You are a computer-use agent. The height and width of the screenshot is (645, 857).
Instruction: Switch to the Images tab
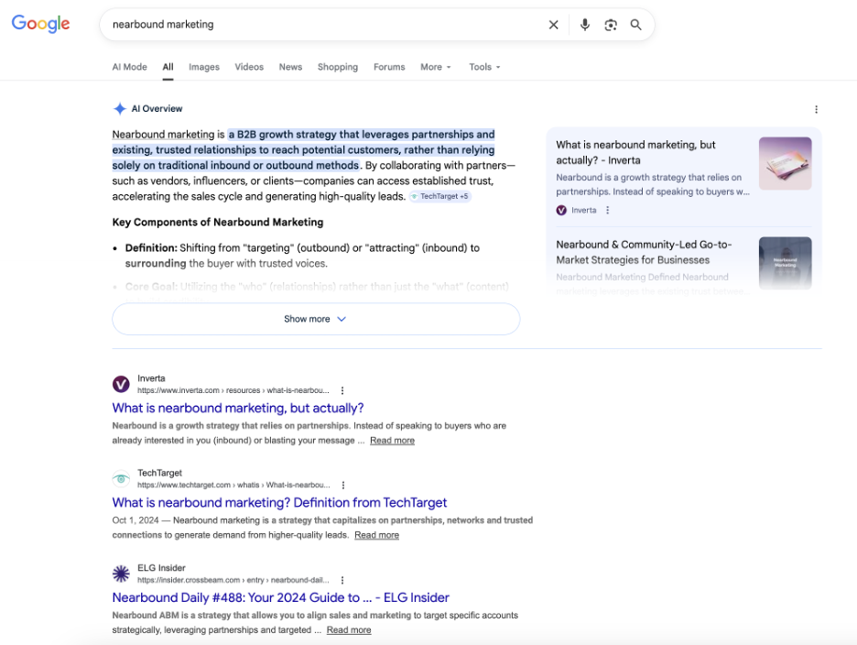(204, 67)
